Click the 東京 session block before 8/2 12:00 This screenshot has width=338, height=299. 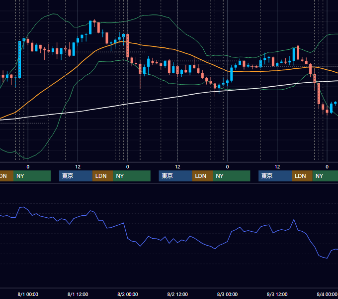tap(175, 176)
